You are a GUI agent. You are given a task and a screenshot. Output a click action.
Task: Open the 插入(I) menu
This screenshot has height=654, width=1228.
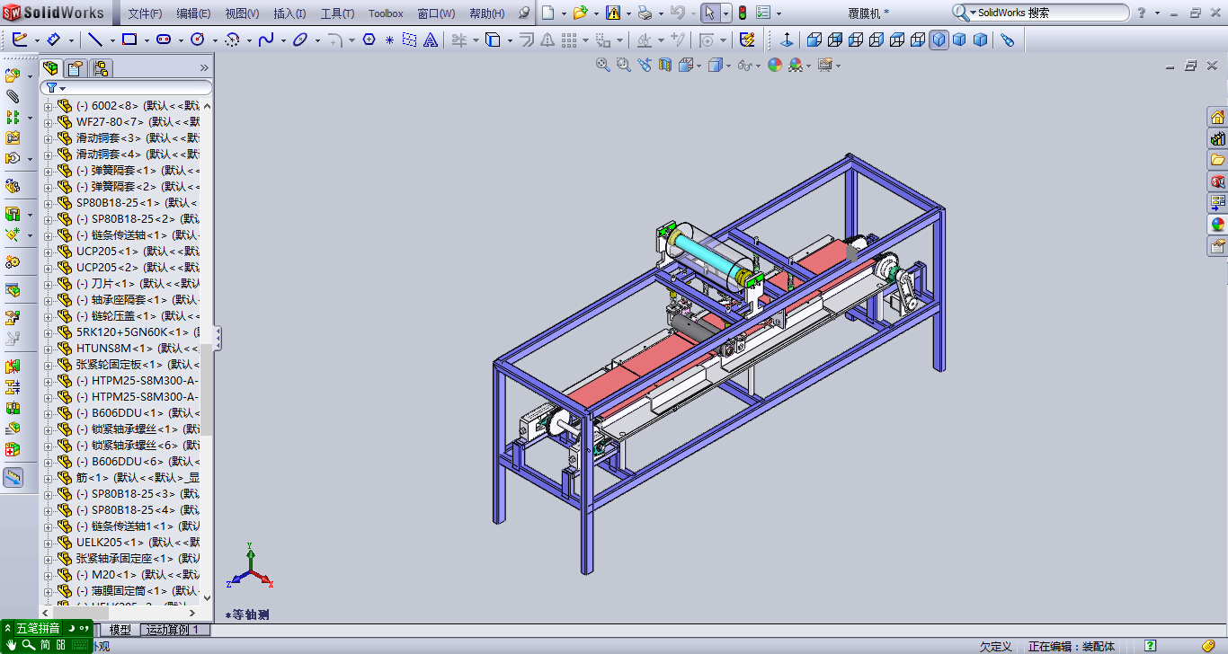(x=289, y=13)
